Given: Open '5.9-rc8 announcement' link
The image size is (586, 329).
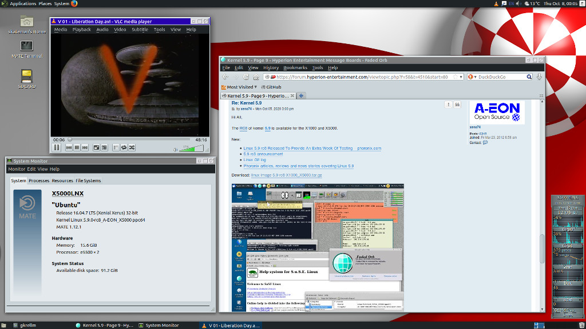Looking at the screenshot, I should pyautogui.click(x=263, y=154).
